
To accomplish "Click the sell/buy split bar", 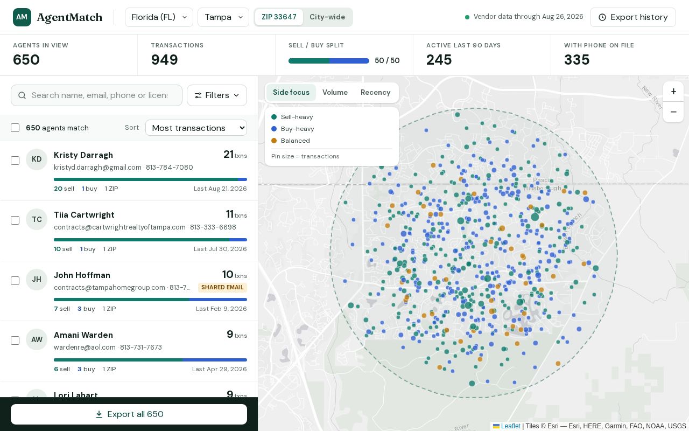I will click(x=329, y=61).
